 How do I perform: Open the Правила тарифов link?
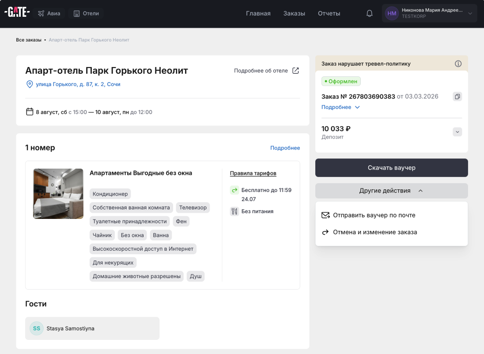coord(253,173)
